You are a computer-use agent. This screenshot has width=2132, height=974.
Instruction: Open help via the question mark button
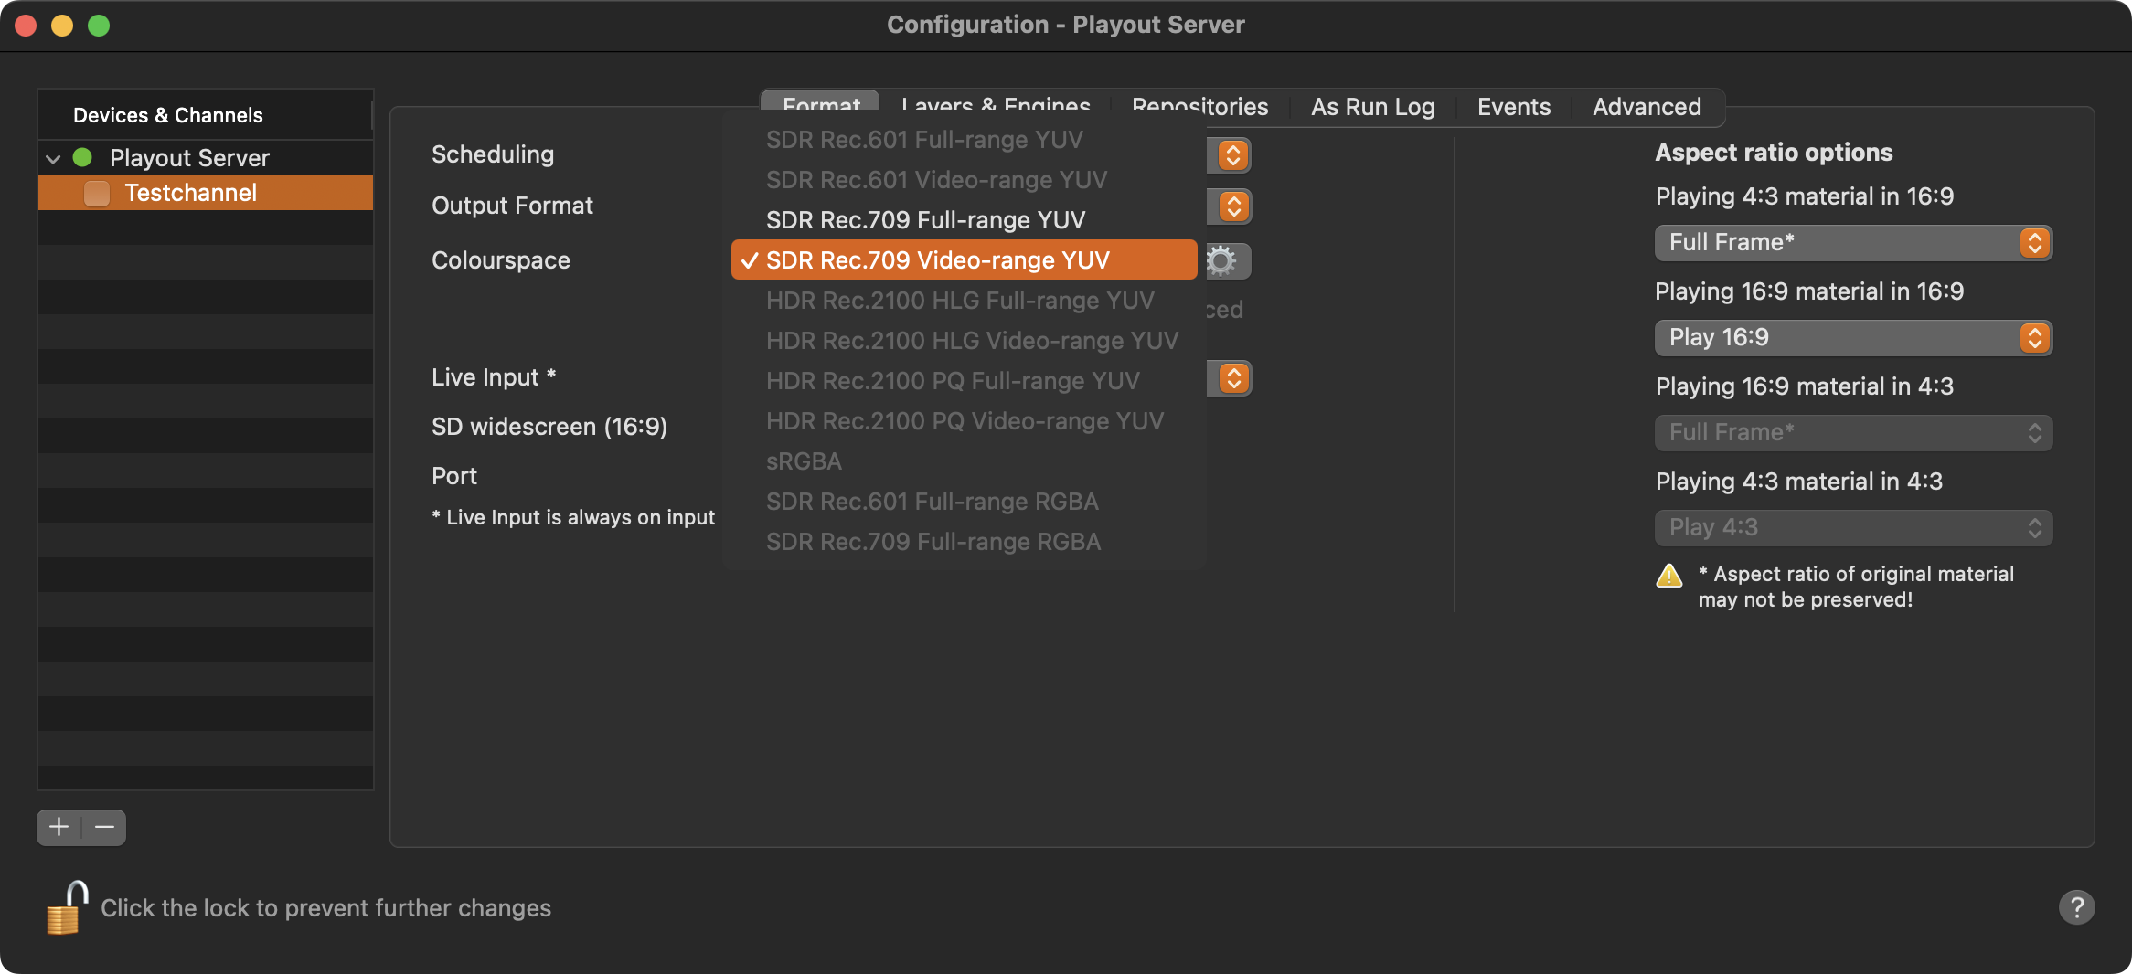(2076, 907)
